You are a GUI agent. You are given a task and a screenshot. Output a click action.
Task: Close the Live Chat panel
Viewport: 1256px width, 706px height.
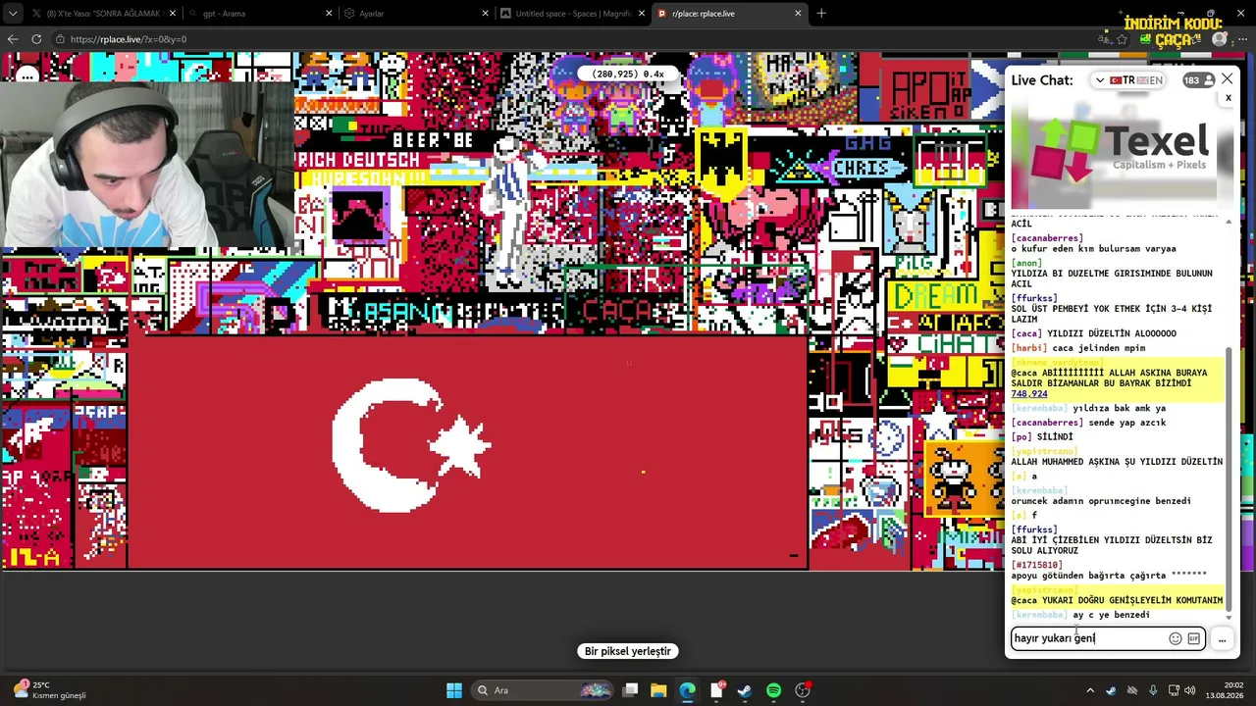click(x=1227, y=79)
